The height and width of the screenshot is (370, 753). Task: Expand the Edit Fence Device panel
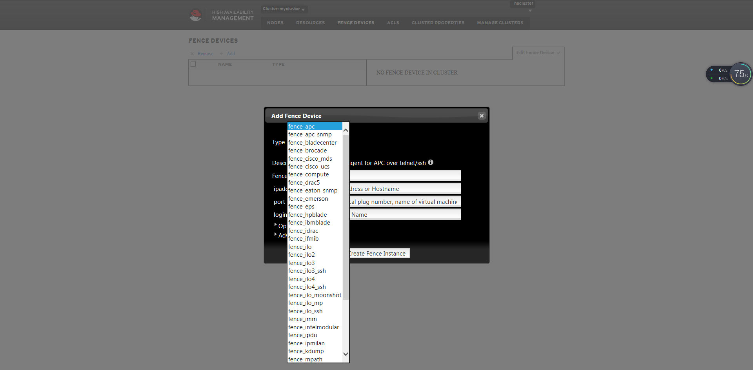[x=538, y=53]
